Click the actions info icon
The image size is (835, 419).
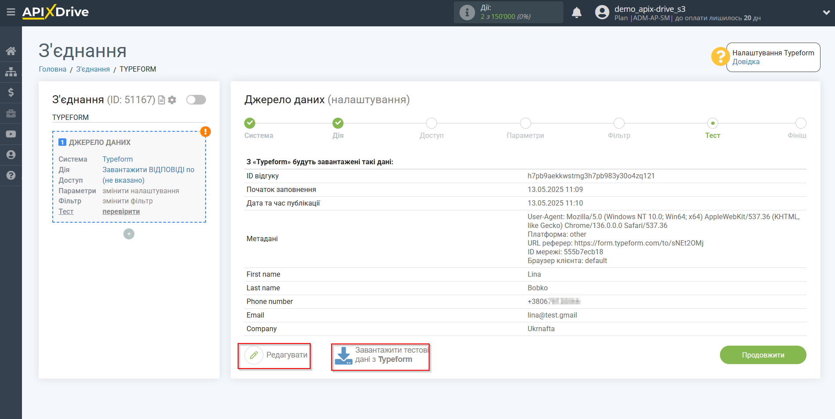coord(467,12)
